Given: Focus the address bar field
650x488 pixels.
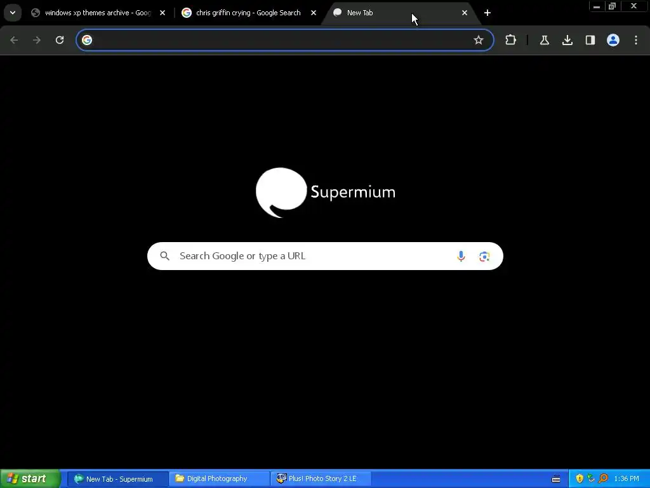Looking at the screenshot, I should point(285,40).
